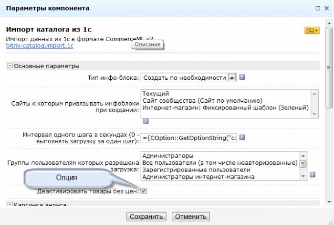Close the Параметры компонента dialog

click(327, 8)
